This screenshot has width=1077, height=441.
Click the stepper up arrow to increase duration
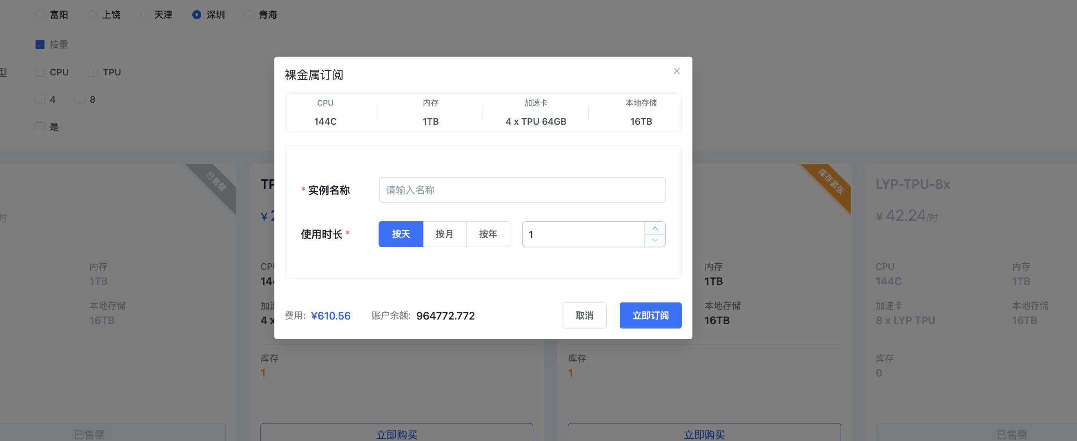(655, 228)
